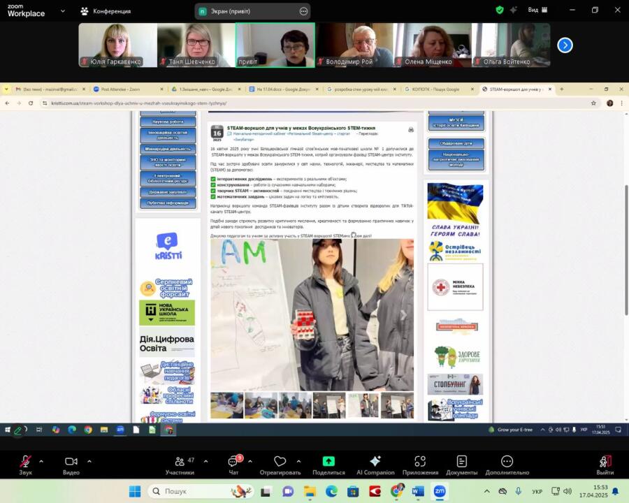Screen dimensions: 629x503
Task: Open AI Companion in Zoom toolbar
Action: 375,465
